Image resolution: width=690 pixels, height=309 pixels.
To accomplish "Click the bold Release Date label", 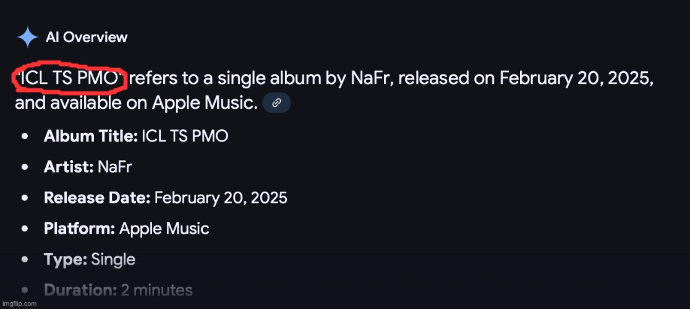I will pos(97,198).
